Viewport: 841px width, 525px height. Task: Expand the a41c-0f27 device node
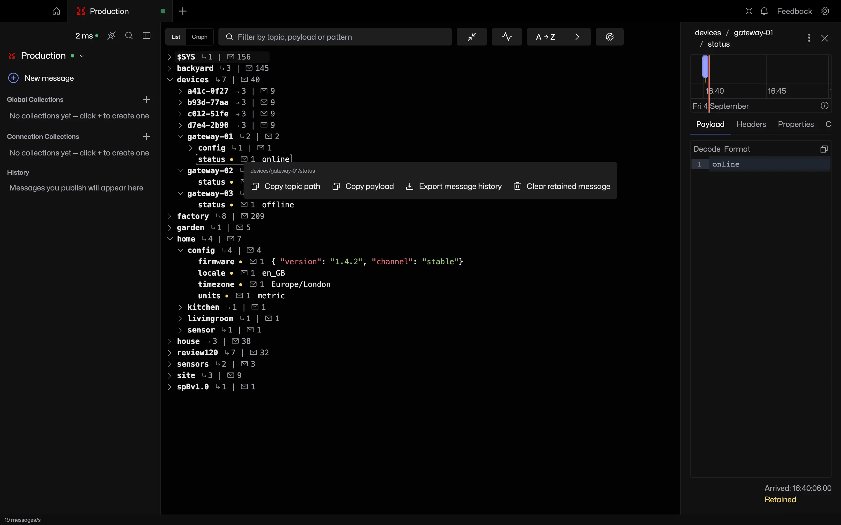pos(180,91)
